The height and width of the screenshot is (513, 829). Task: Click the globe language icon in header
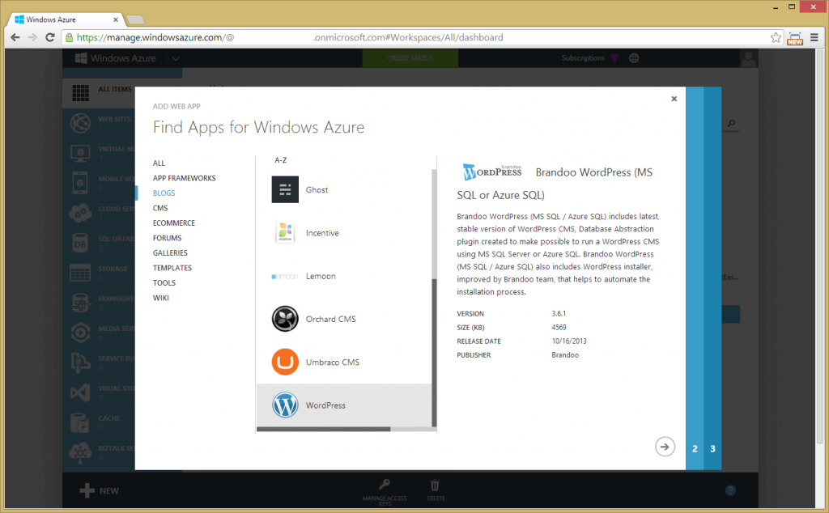pos(634,58)
